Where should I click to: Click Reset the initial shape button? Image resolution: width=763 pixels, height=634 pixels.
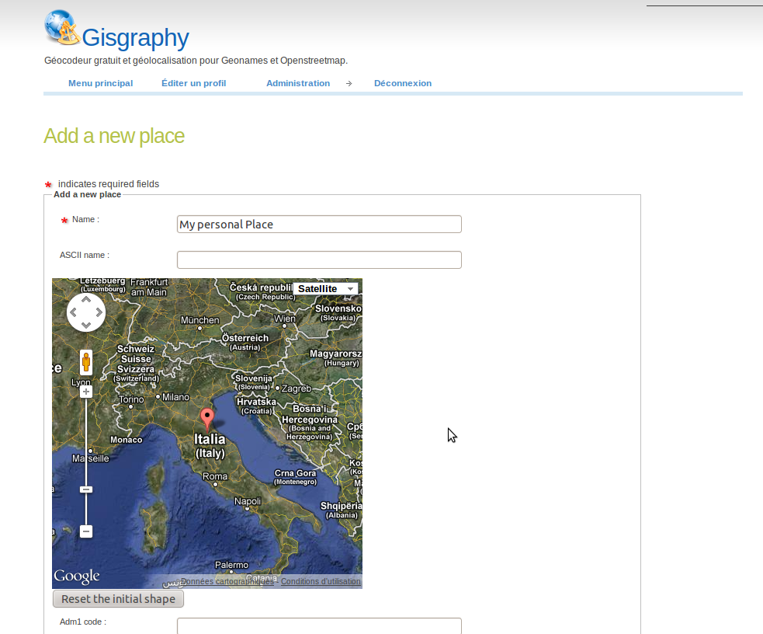pyautogui.click(x=118, y=599)
